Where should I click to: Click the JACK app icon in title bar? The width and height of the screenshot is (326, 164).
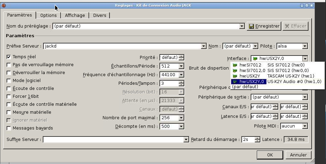coord(4,6)
